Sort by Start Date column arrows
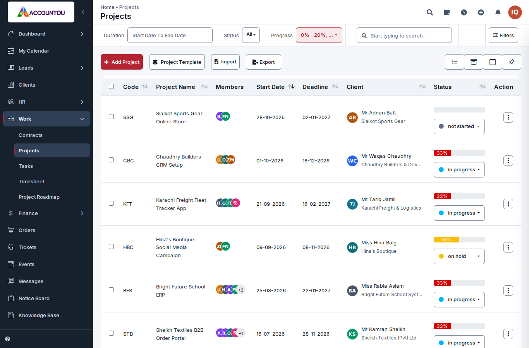This screenshot has height=348, width=529. (x=291, y=87)
